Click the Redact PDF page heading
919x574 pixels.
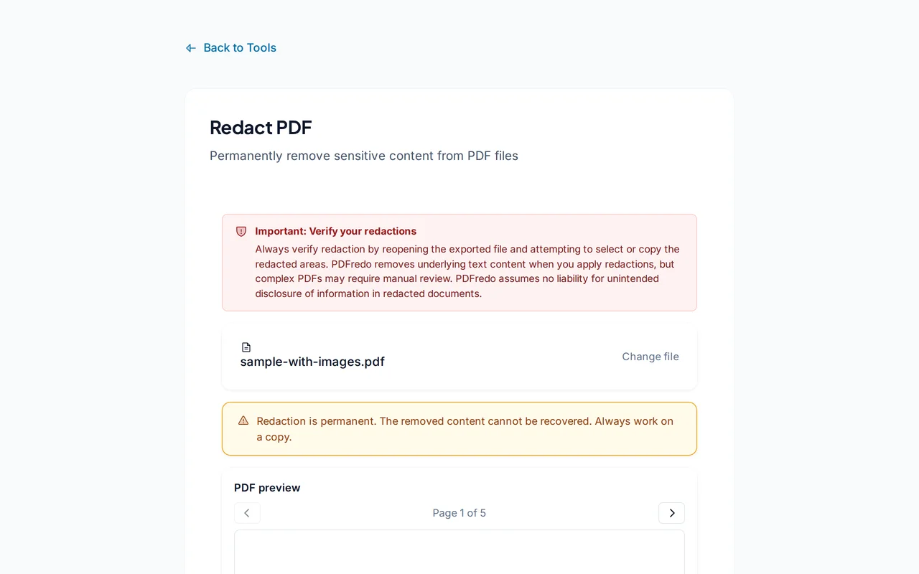pos(261,128)
